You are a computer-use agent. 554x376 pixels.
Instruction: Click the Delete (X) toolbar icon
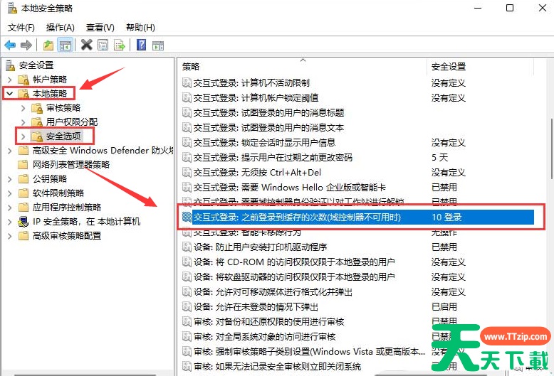coord(87,45)
